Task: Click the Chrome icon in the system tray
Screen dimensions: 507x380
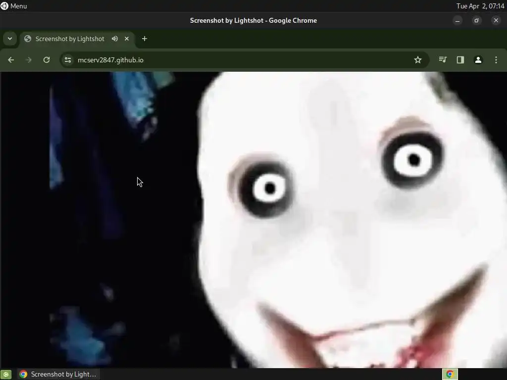Action: 450,374
